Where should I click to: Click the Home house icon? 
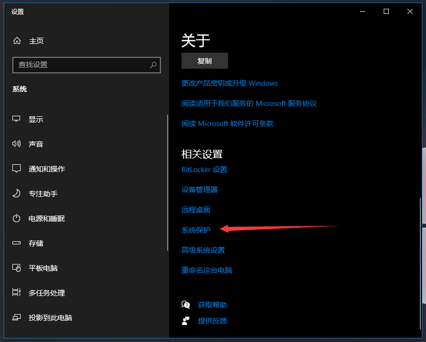17,41
